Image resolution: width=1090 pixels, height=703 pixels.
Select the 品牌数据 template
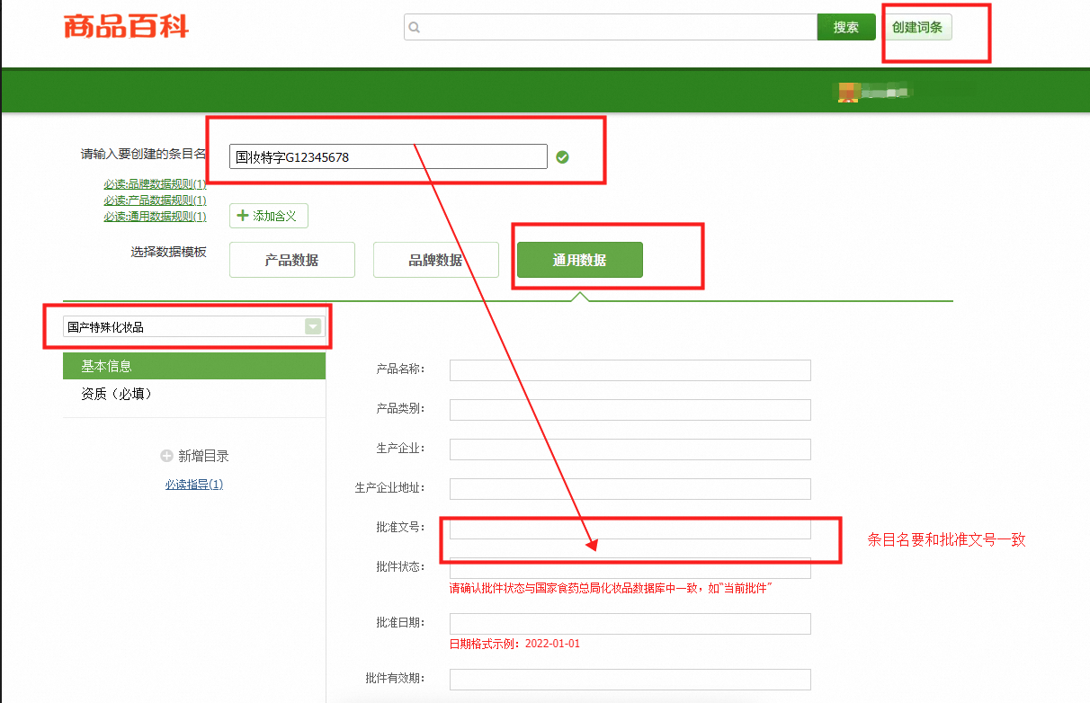[436, 260]
